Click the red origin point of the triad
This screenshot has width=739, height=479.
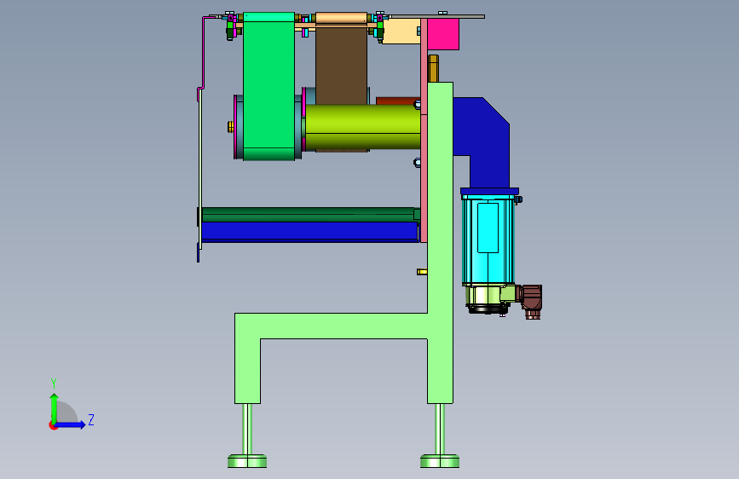click(52, 426)
